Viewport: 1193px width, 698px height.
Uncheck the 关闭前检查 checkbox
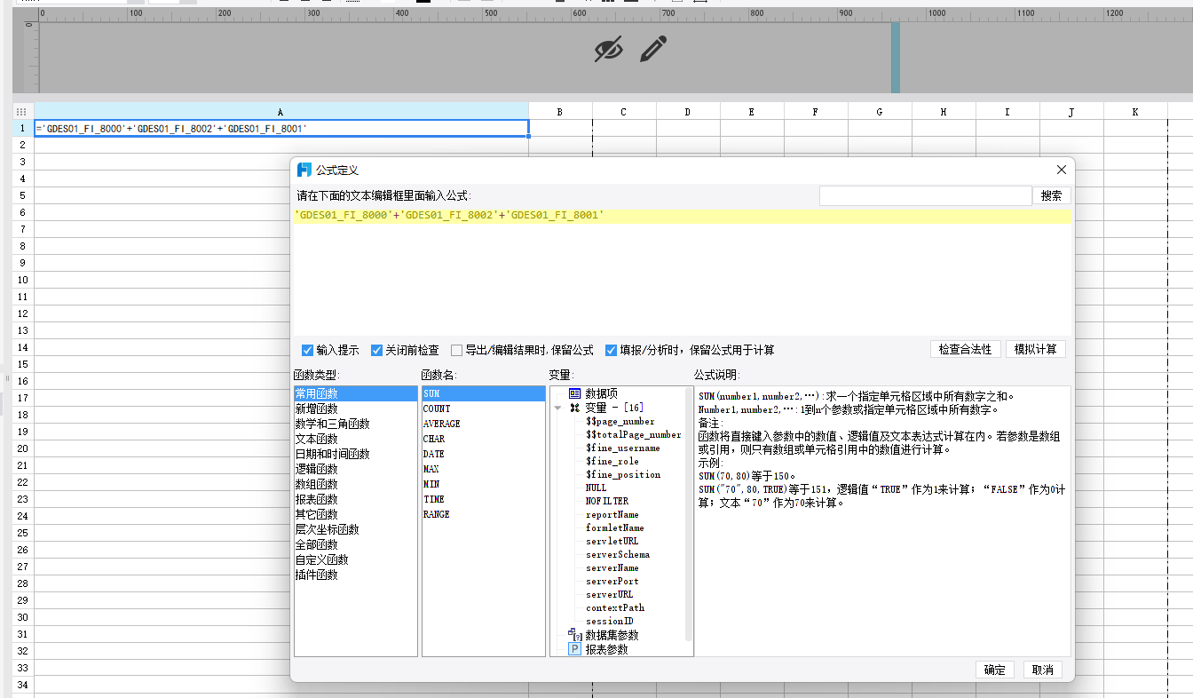pos(376,350)
